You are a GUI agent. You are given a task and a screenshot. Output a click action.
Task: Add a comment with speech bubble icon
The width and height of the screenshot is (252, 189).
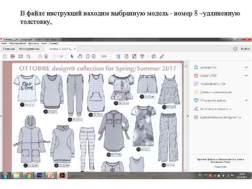coord(154,56)
